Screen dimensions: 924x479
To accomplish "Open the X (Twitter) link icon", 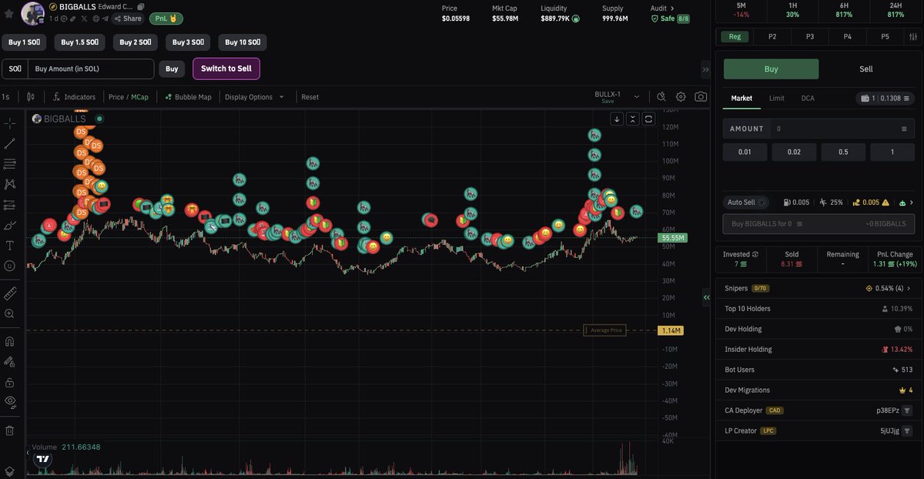I will click(x=84, y=18).
